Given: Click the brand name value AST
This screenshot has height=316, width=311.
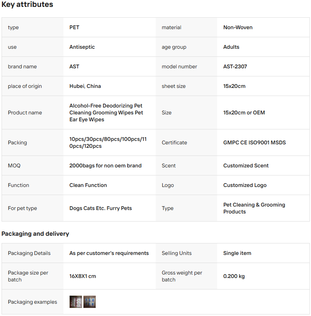Looking at the screenshot, I should [74, 66].
